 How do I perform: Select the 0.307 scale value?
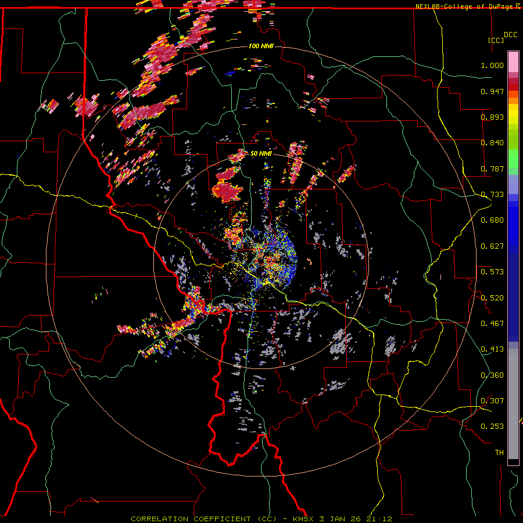(492, 400)
